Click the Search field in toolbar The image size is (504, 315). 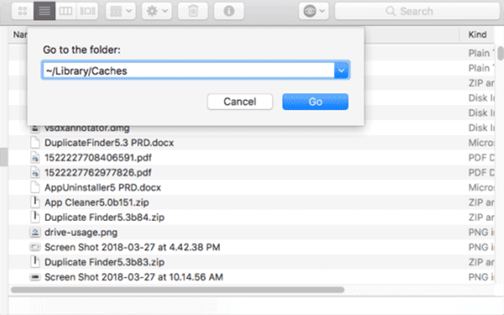click(x=417, y=11)
